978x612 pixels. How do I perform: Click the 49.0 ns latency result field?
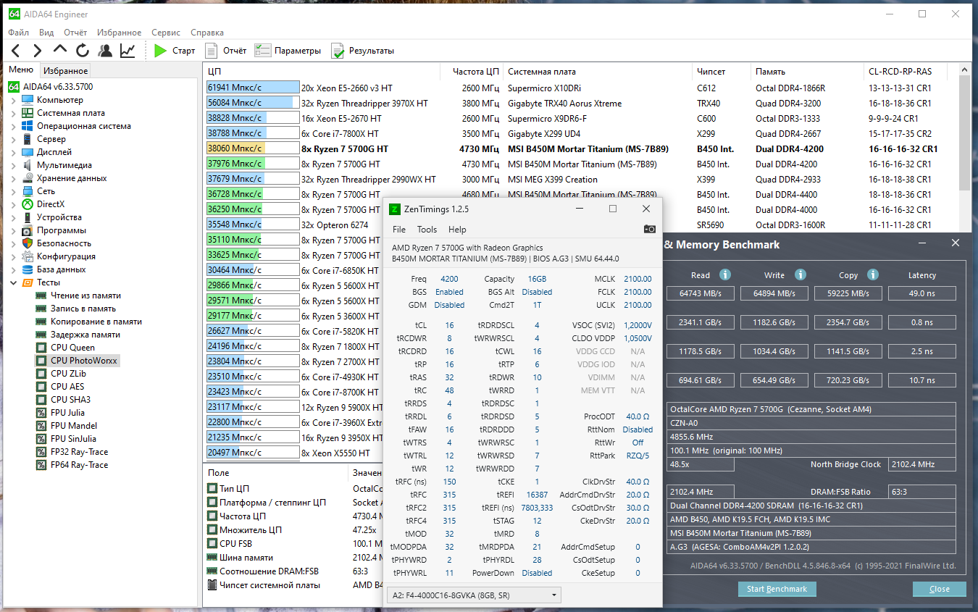pos(922,293)
